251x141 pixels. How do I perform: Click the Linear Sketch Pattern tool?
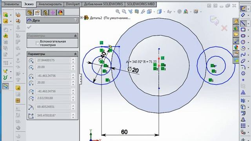[243, 126]
